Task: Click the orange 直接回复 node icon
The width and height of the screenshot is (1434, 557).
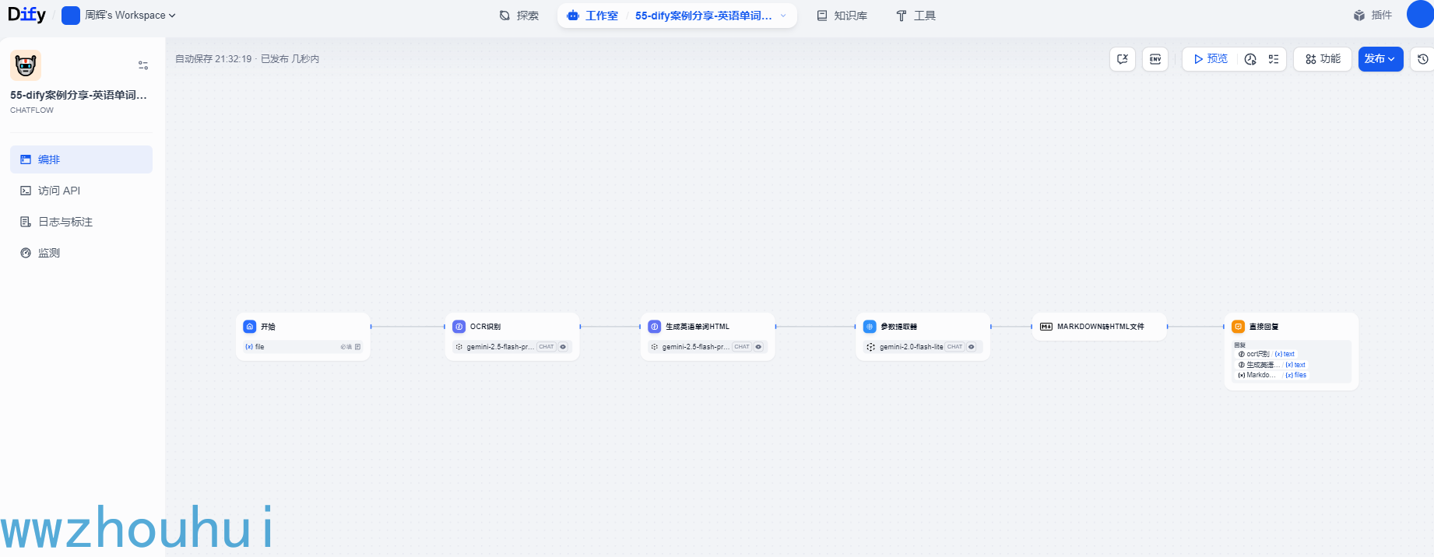Action: point(1239,327)
